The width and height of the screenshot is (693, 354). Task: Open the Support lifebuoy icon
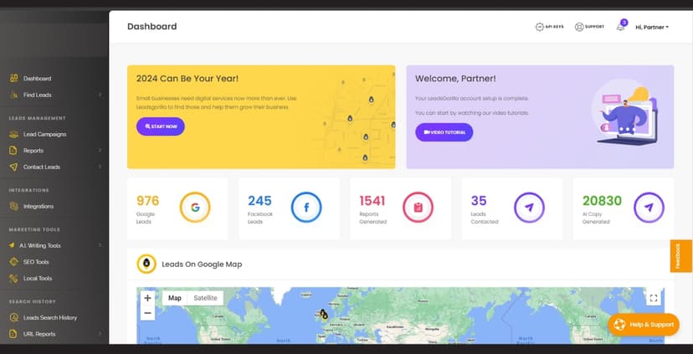click(x=579, y=27)
